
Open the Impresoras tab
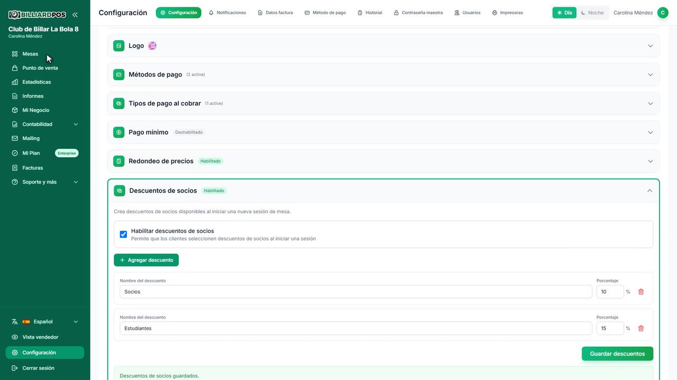508,13
